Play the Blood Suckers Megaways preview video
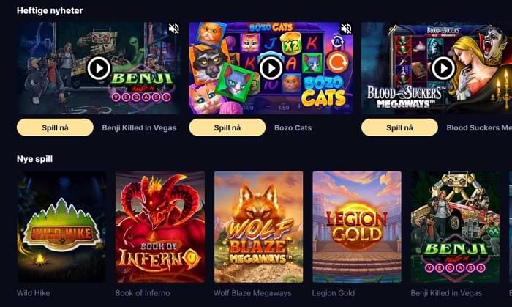Image resolution: width=512 pixels, height=307 pixels. [443, 68]
